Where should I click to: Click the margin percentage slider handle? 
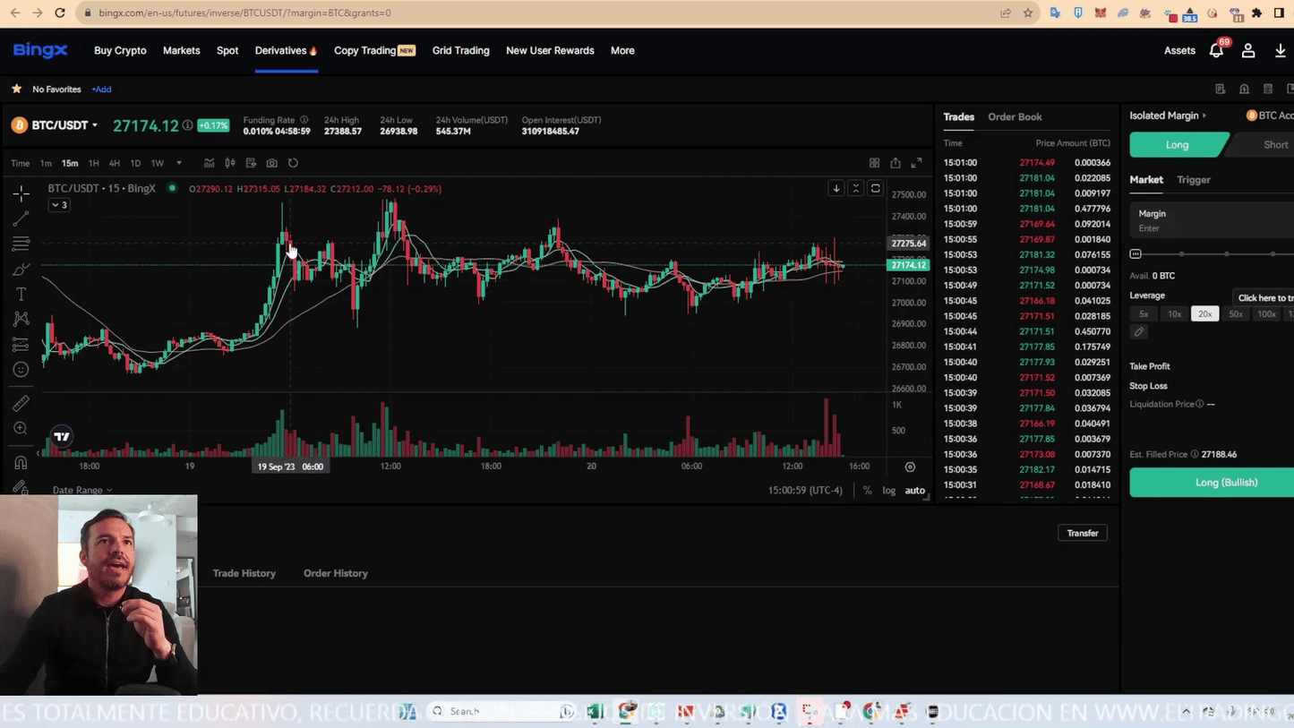pyautogui.click(x=1135, y=254)
